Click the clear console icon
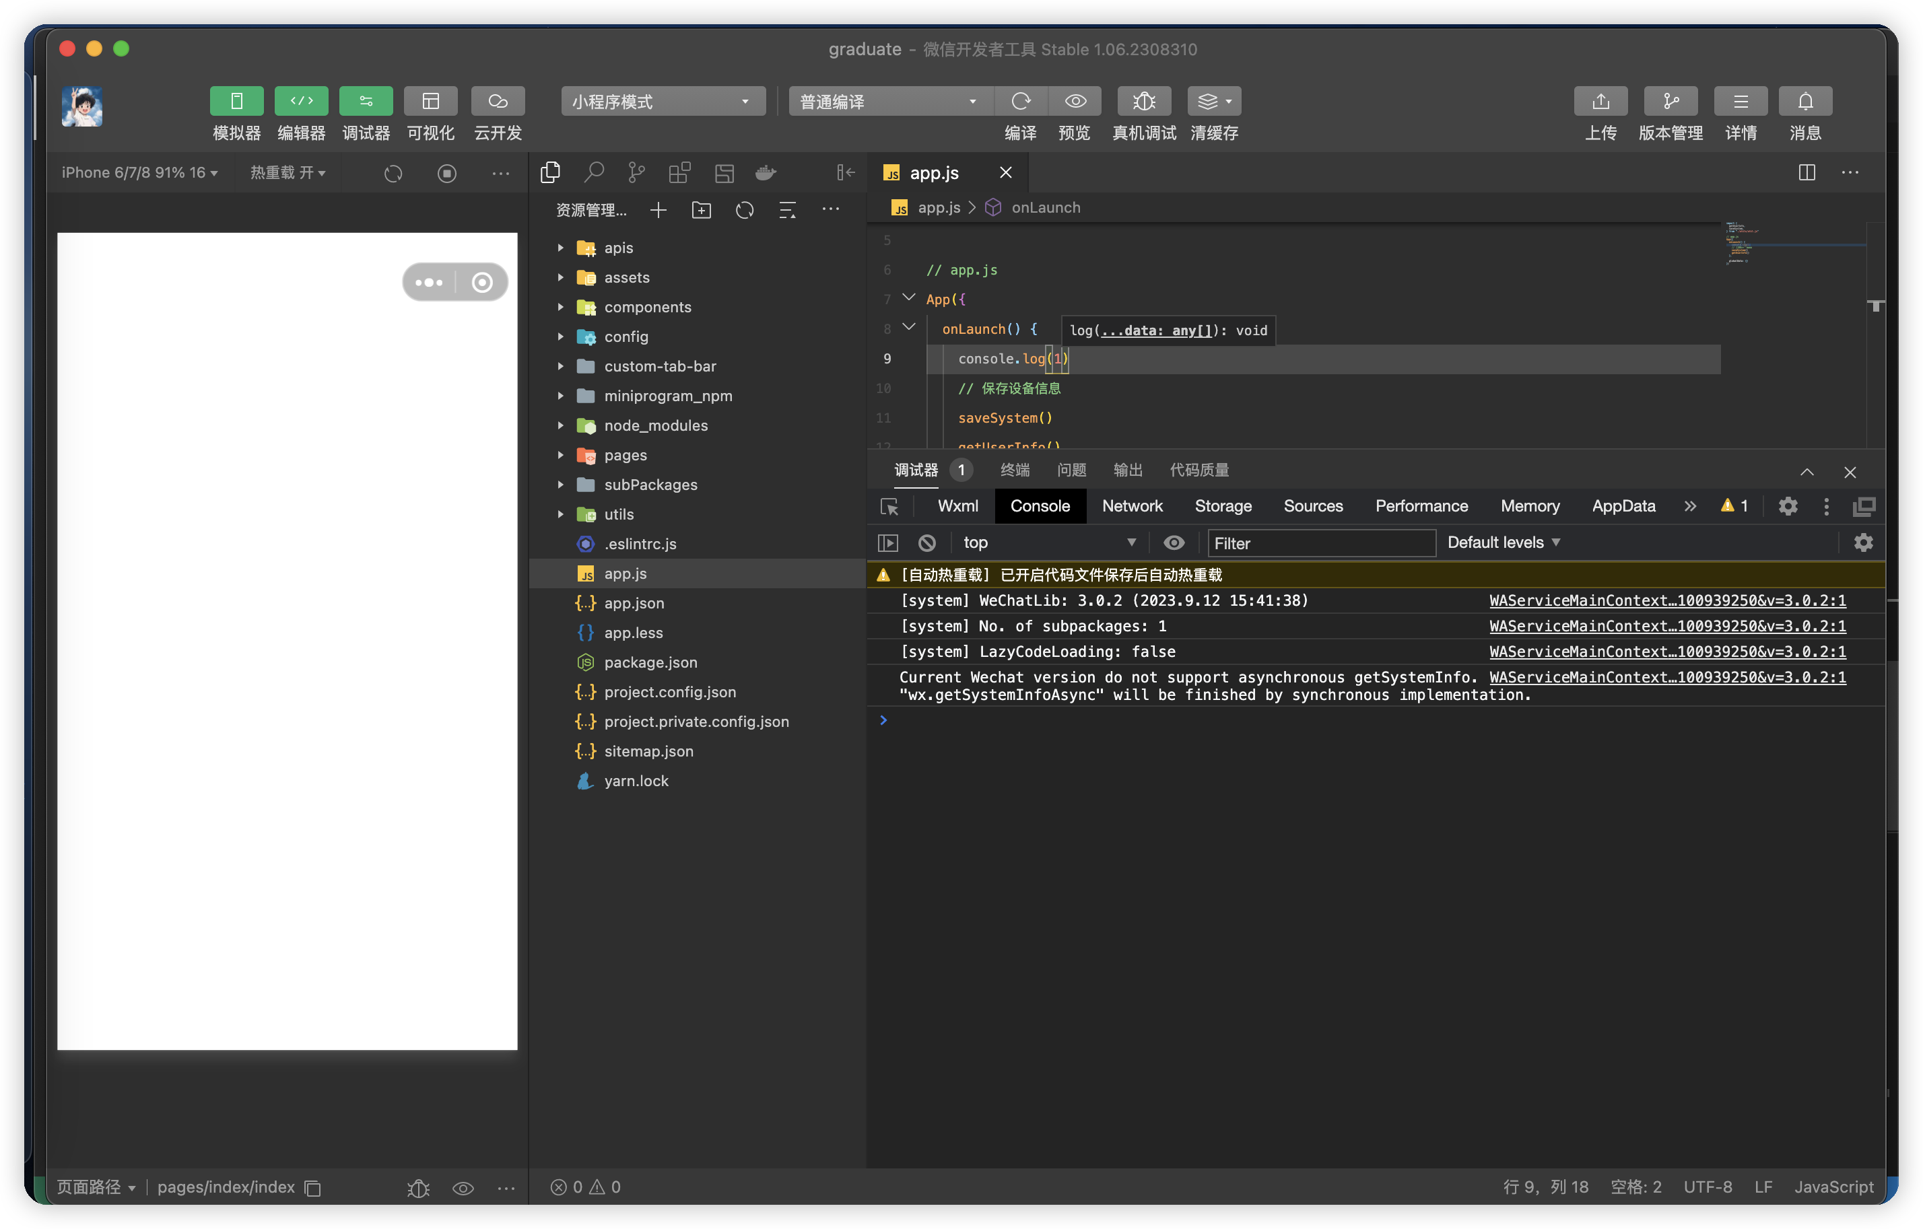This screenshot has width=1923, height=1229. pyautogui.click(x=926, y=542)
